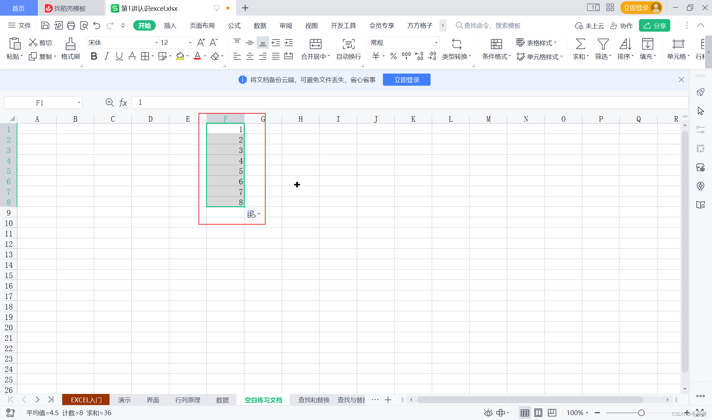The image size is (712, 420).
Task: Click the Filter (筛选) funnel icon
Action: (603, 44)
